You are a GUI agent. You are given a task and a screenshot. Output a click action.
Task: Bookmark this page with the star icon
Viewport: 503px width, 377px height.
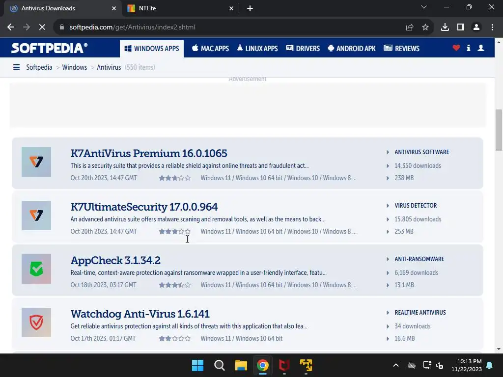click(x=425, y=27)
